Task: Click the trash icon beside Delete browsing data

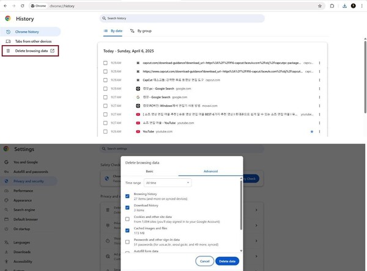Action: 8,51
